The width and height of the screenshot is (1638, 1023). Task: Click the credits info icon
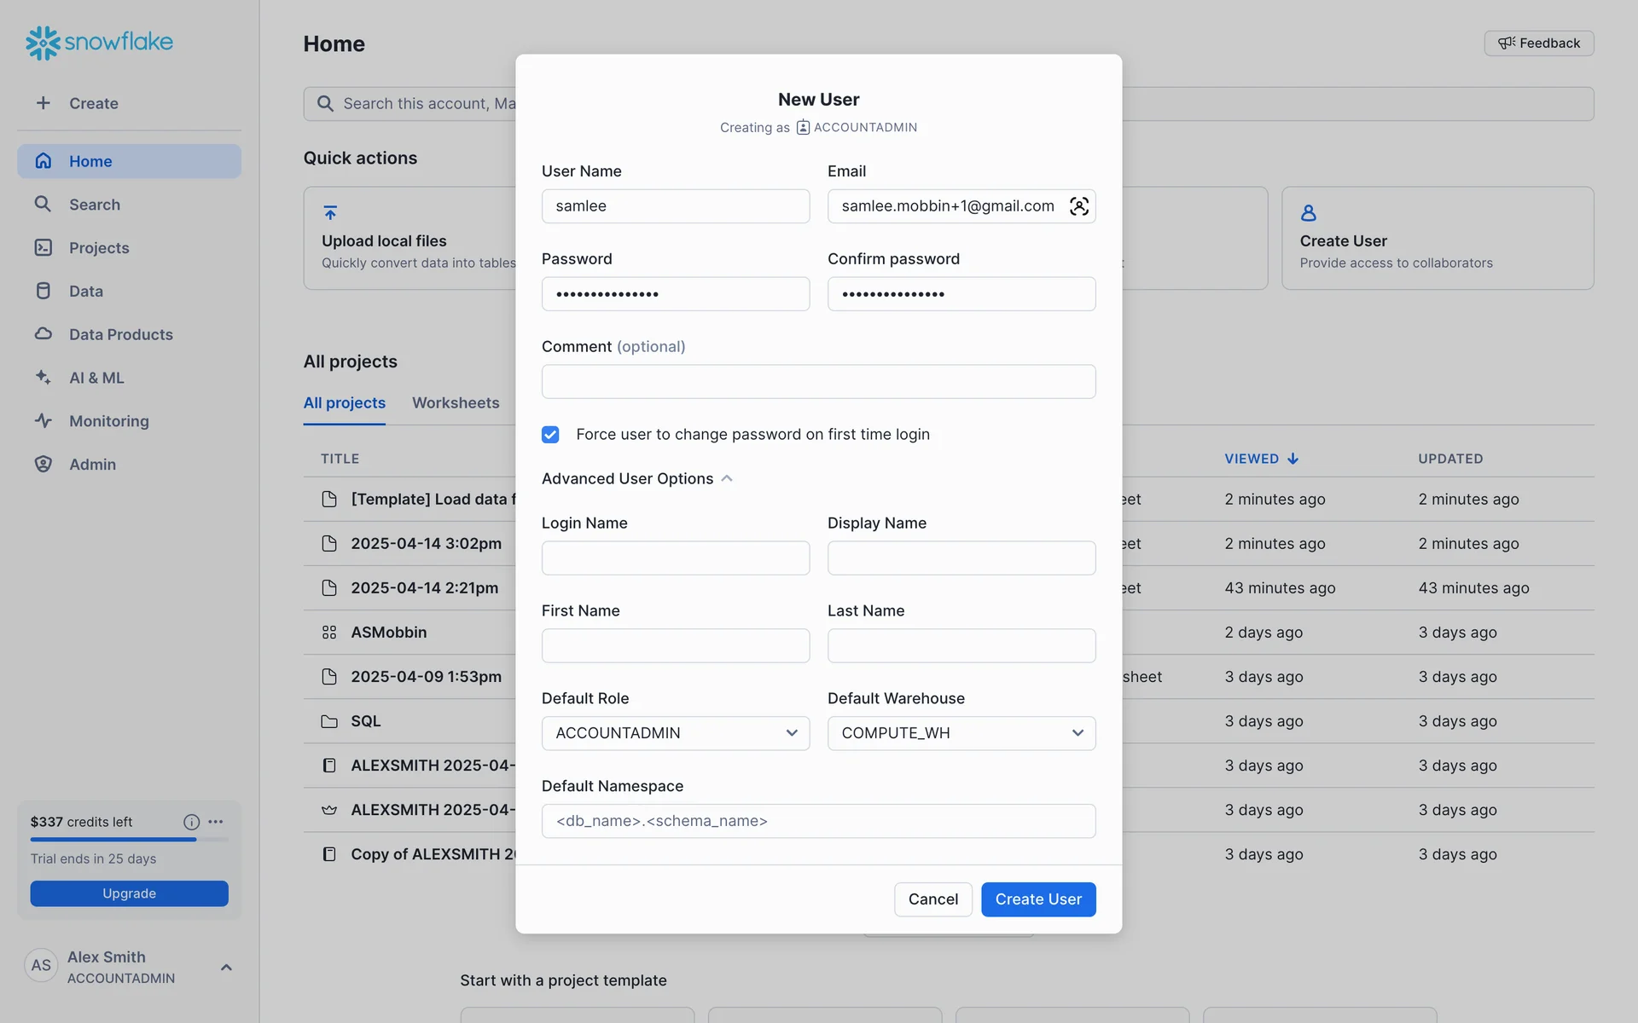[x=191, y=822]
